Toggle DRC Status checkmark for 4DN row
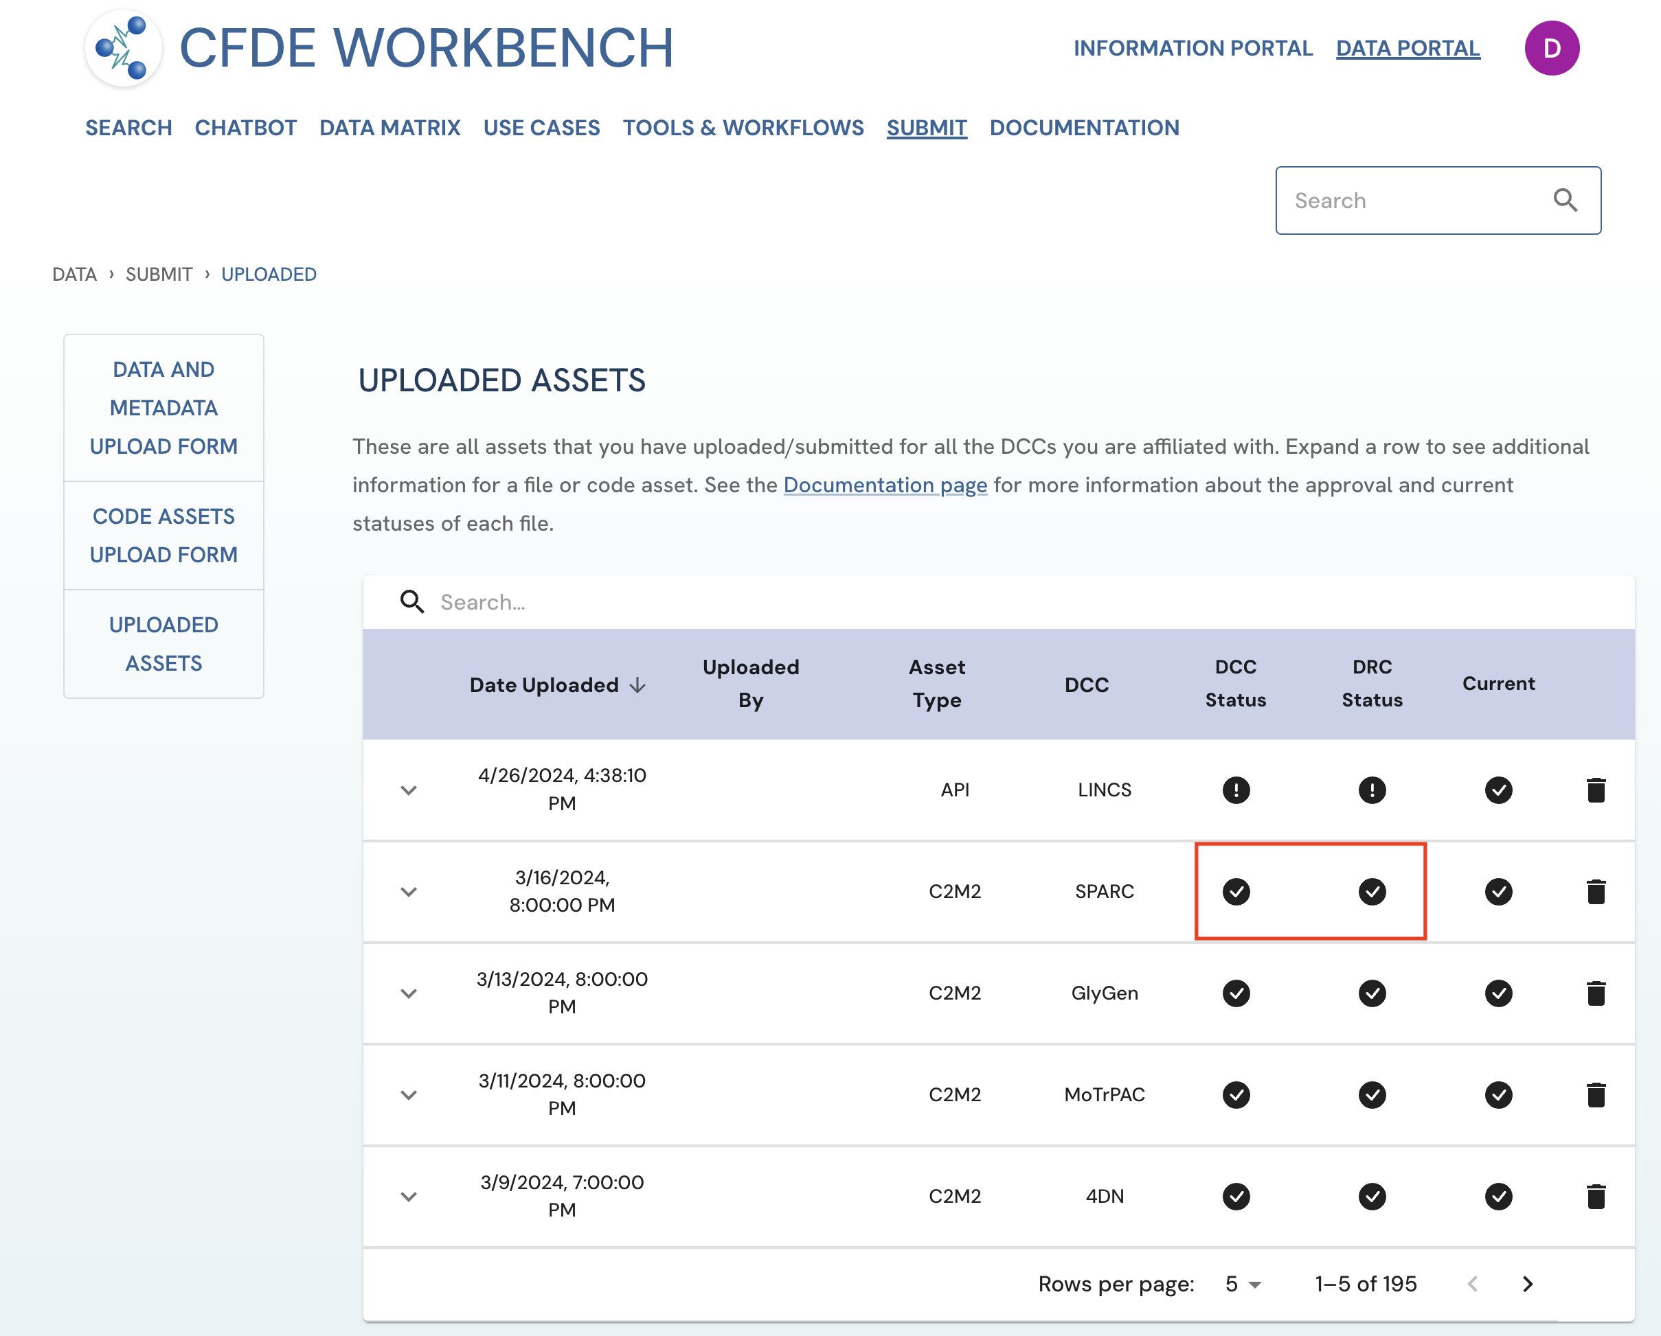Screen dimensions: 1661x1336 click(1371, 1197)
